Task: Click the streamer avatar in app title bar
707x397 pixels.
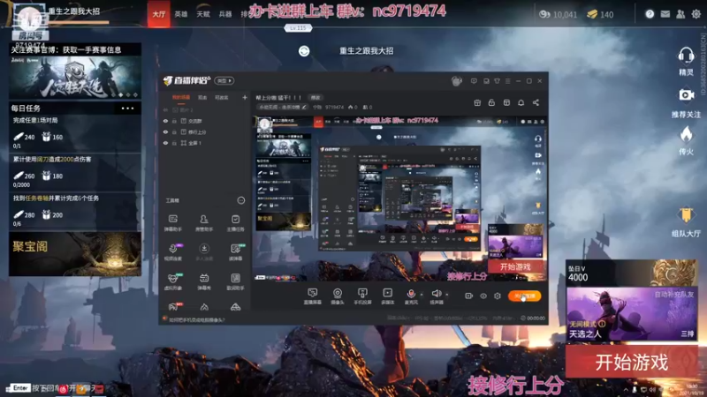Action: coord(456,81)
